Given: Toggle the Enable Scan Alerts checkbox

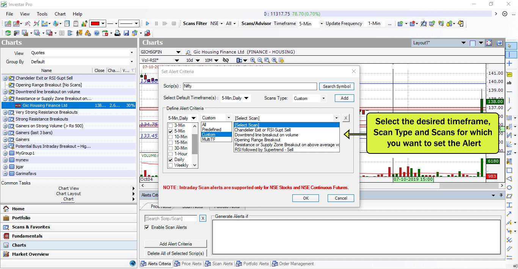Looking at the screenshot, I should (x=147, y=227).
